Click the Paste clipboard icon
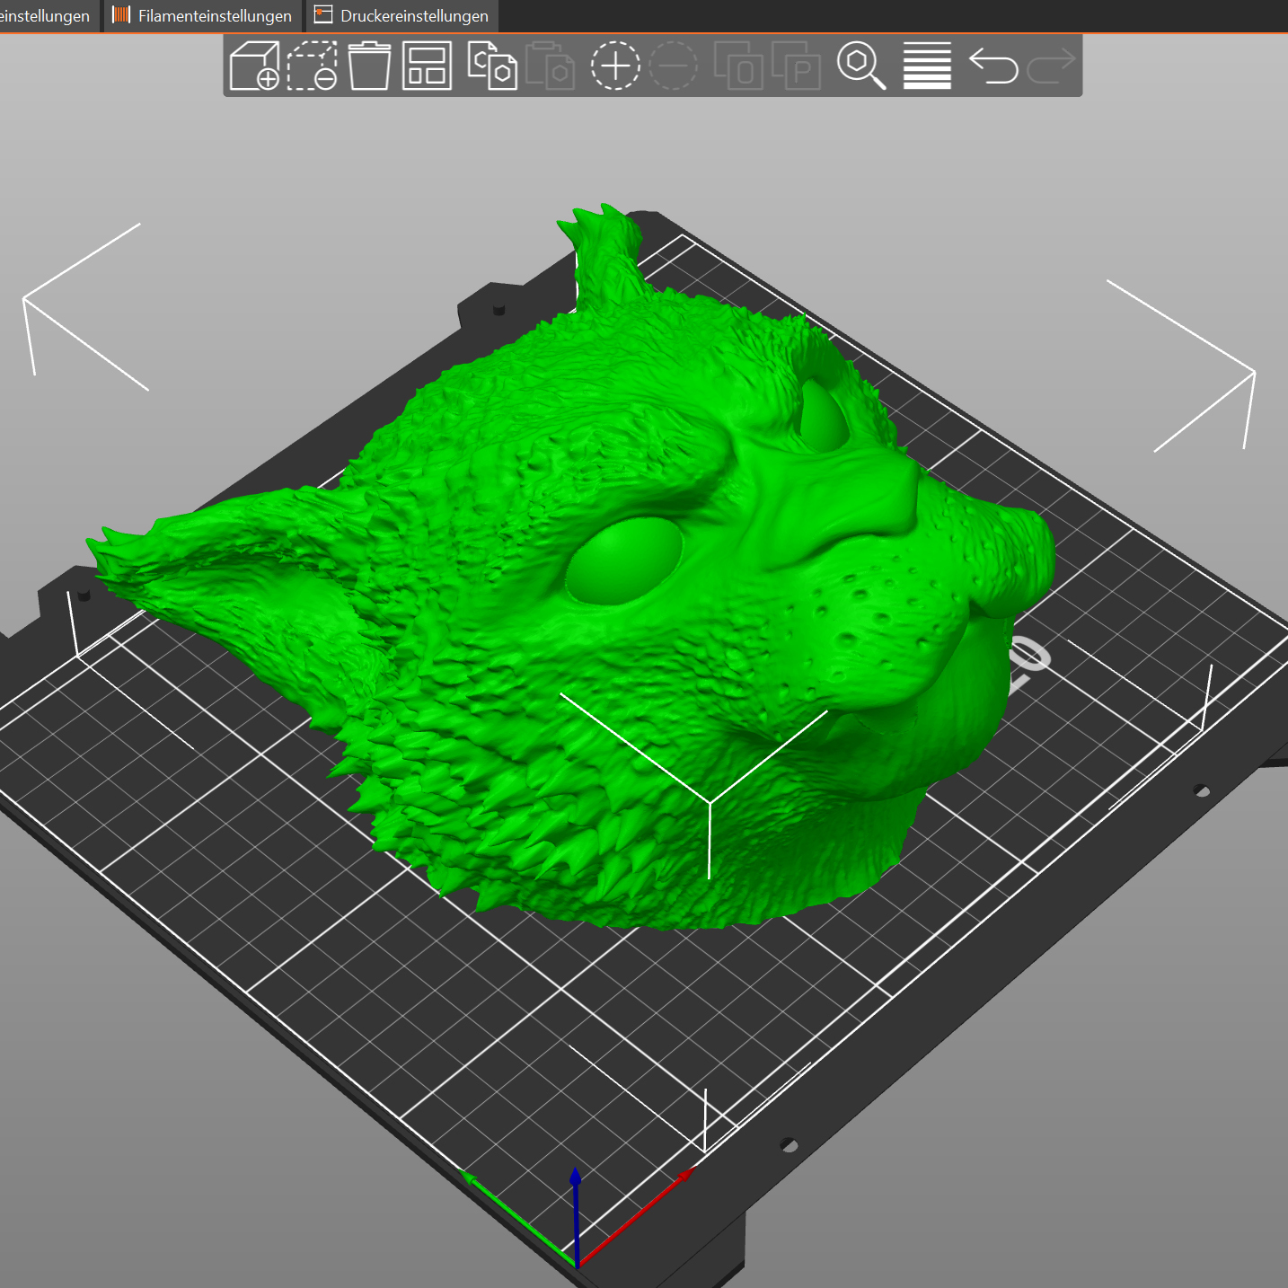The height and width of the screenshot is (1288, 1288). (x=550, y=66)
